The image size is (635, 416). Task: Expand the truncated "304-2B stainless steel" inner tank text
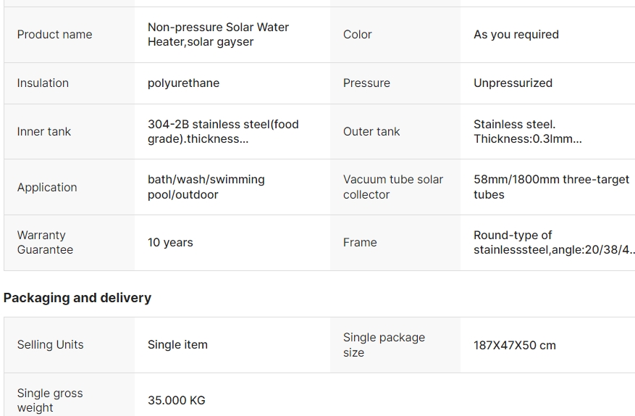[223, 132]
